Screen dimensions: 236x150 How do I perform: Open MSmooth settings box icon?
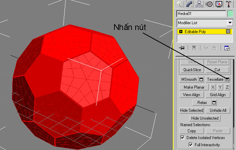(x=201, y=79)
